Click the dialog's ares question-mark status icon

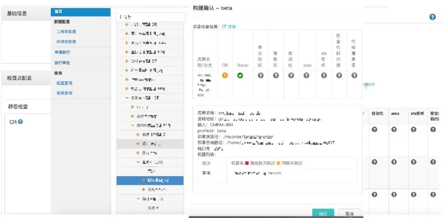click(x=306, y=75)
